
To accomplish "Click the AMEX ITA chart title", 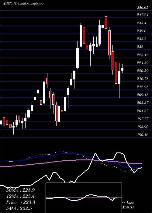I will (x=23, y=4).
